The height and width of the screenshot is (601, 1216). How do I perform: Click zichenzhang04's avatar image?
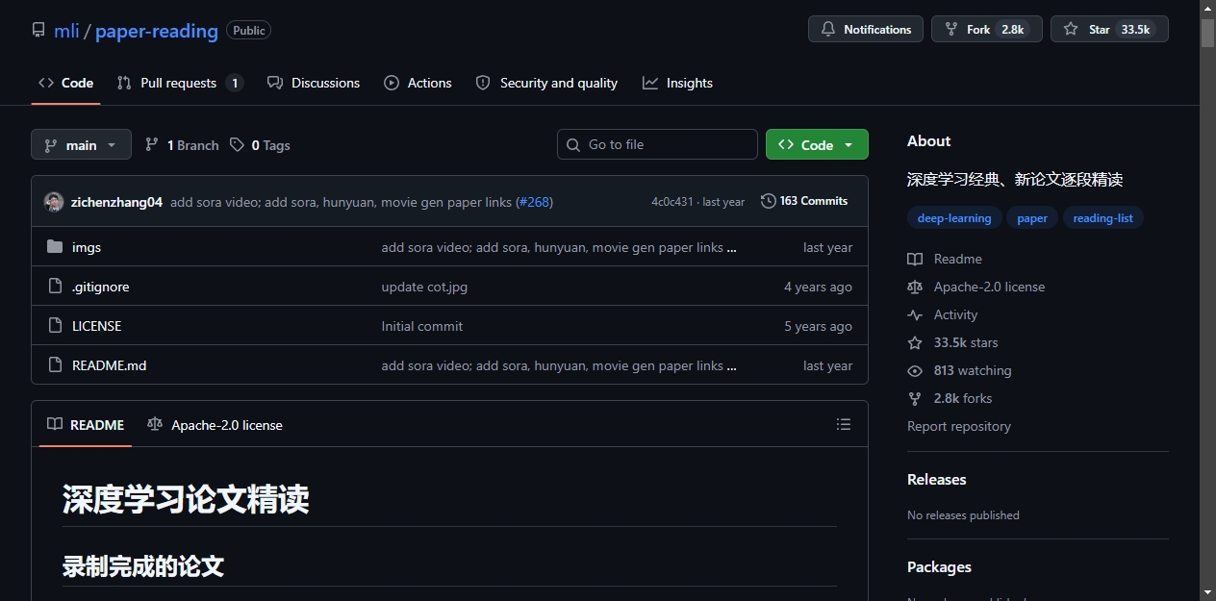[x=54, y=202]
